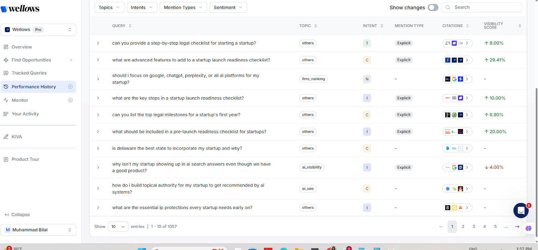
Task: Click the play icon beside Monitor
Action: click(70, 100)
